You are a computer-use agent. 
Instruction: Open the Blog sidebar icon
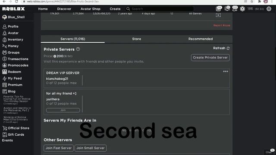coord(5,91)
